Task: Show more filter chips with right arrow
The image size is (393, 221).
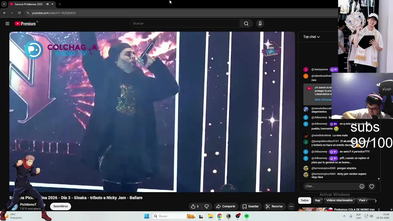Action: 375,201
